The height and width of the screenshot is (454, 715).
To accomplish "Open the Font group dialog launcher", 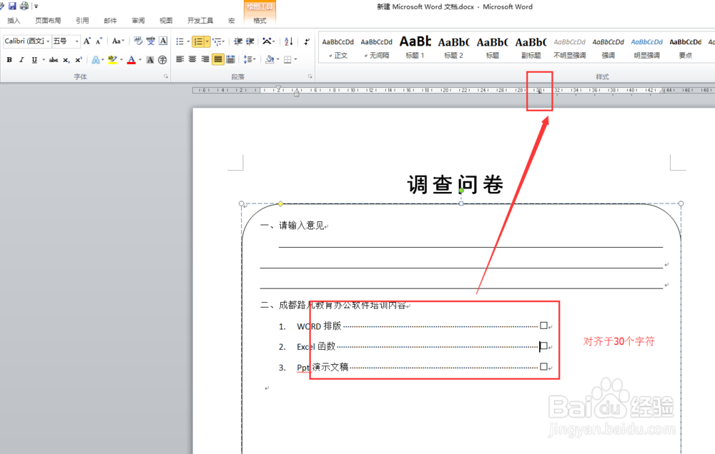I will click(167, 76).
